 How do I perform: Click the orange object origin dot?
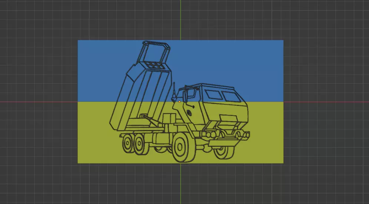[x=179, y=102]
